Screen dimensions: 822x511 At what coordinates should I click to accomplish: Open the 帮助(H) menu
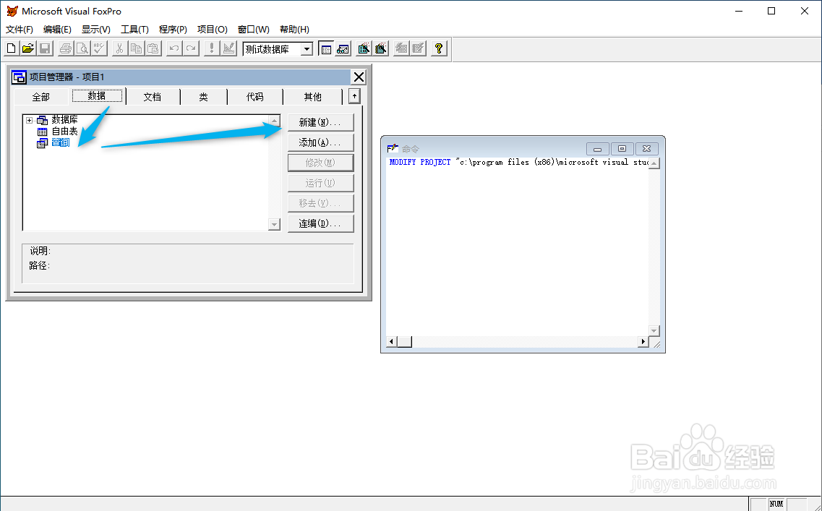click(x=295, y=30)
